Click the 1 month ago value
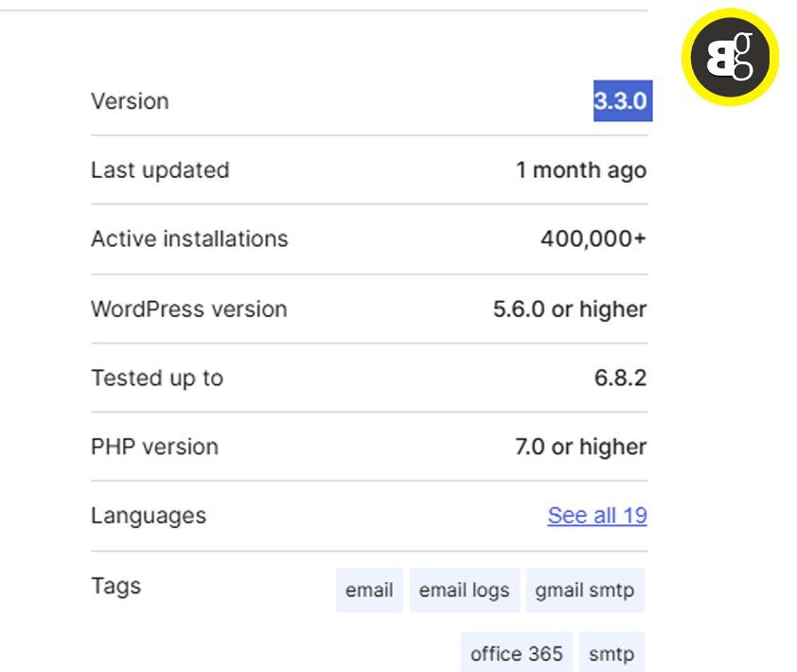Screen dimensions: 797x672 pos(580,170)
